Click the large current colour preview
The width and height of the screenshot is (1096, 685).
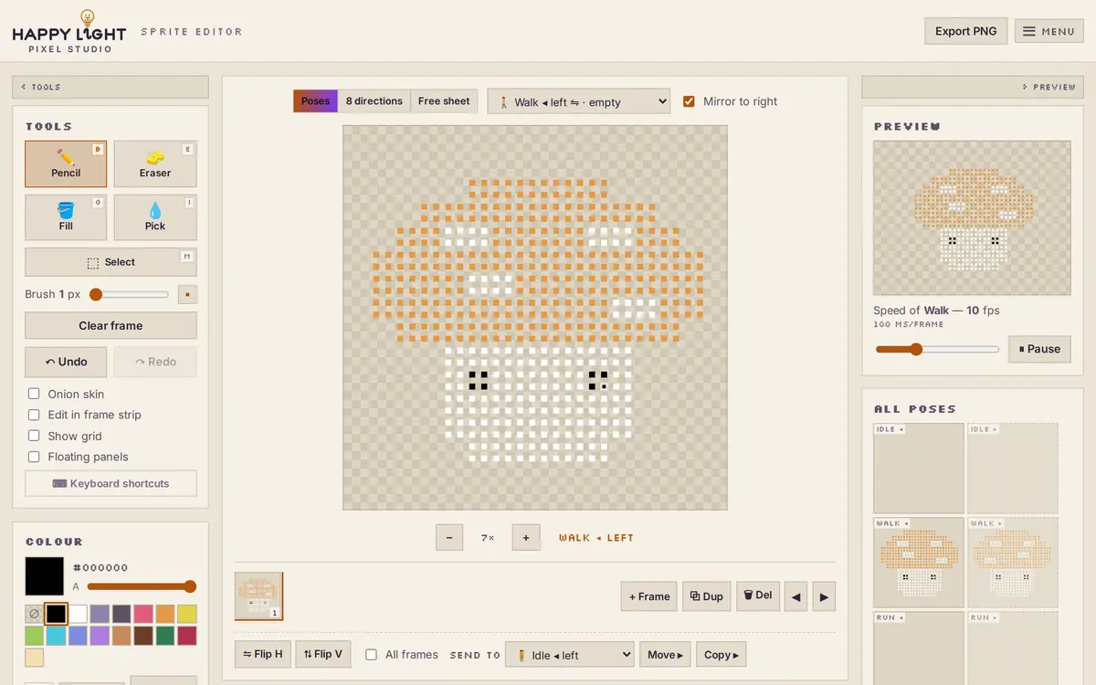point(45,576)
